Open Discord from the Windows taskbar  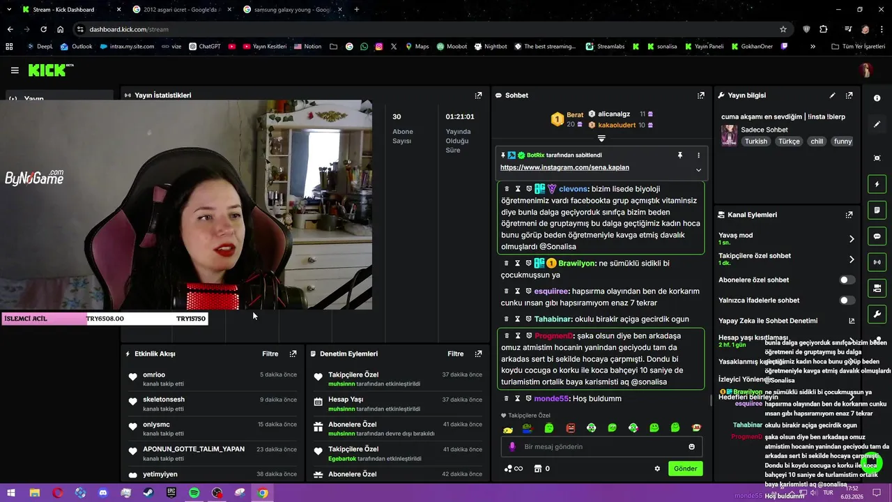(103, 493)
